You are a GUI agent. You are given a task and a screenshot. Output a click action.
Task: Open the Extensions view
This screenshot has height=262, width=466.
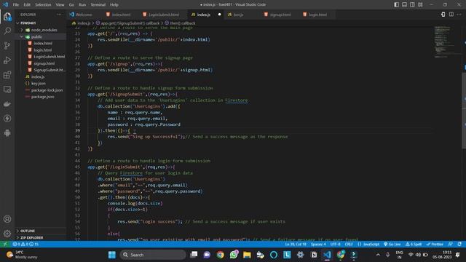(7, 74)
